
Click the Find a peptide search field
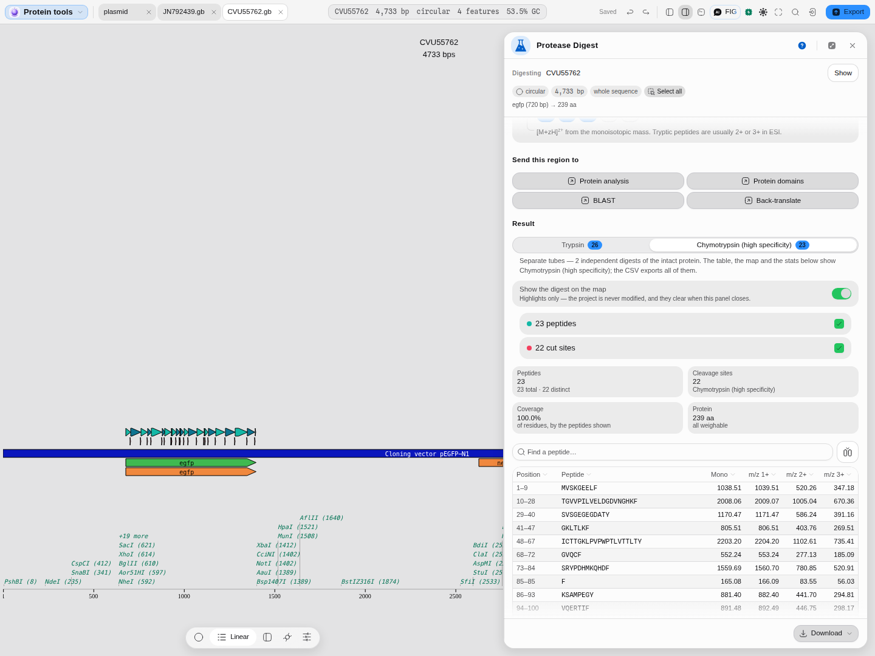673,452
